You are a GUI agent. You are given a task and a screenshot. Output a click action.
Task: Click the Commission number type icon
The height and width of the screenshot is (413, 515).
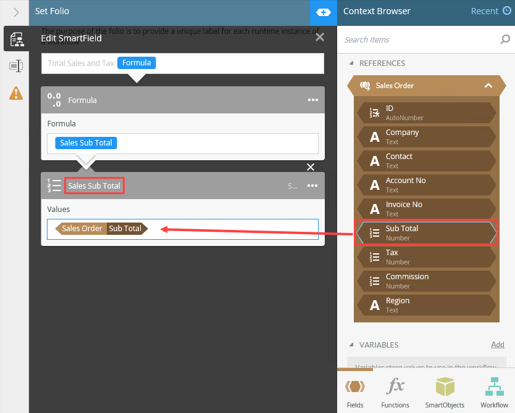374,281
